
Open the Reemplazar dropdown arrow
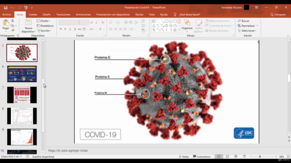[257, 26]
